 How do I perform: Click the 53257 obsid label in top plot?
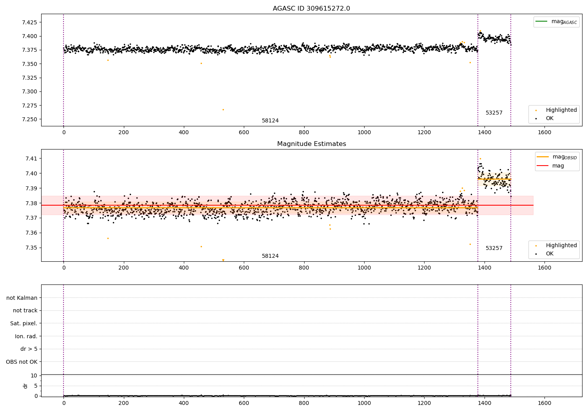[x=494, y=113]
